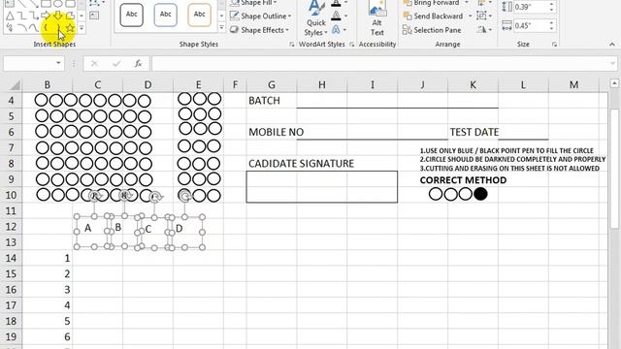Image resolution: width=621 pixels, height=349 pixels.
Task: Click the Send Backward button
Action: coord(433,16)
